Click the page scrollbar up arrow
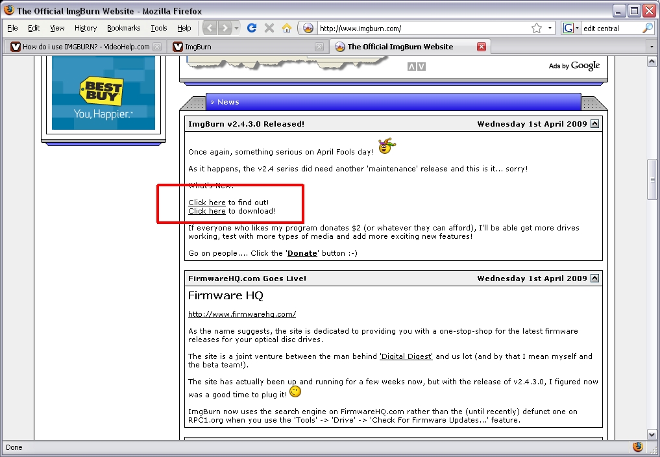The width and height of the screenshot is (660, 457). point(652,62)
